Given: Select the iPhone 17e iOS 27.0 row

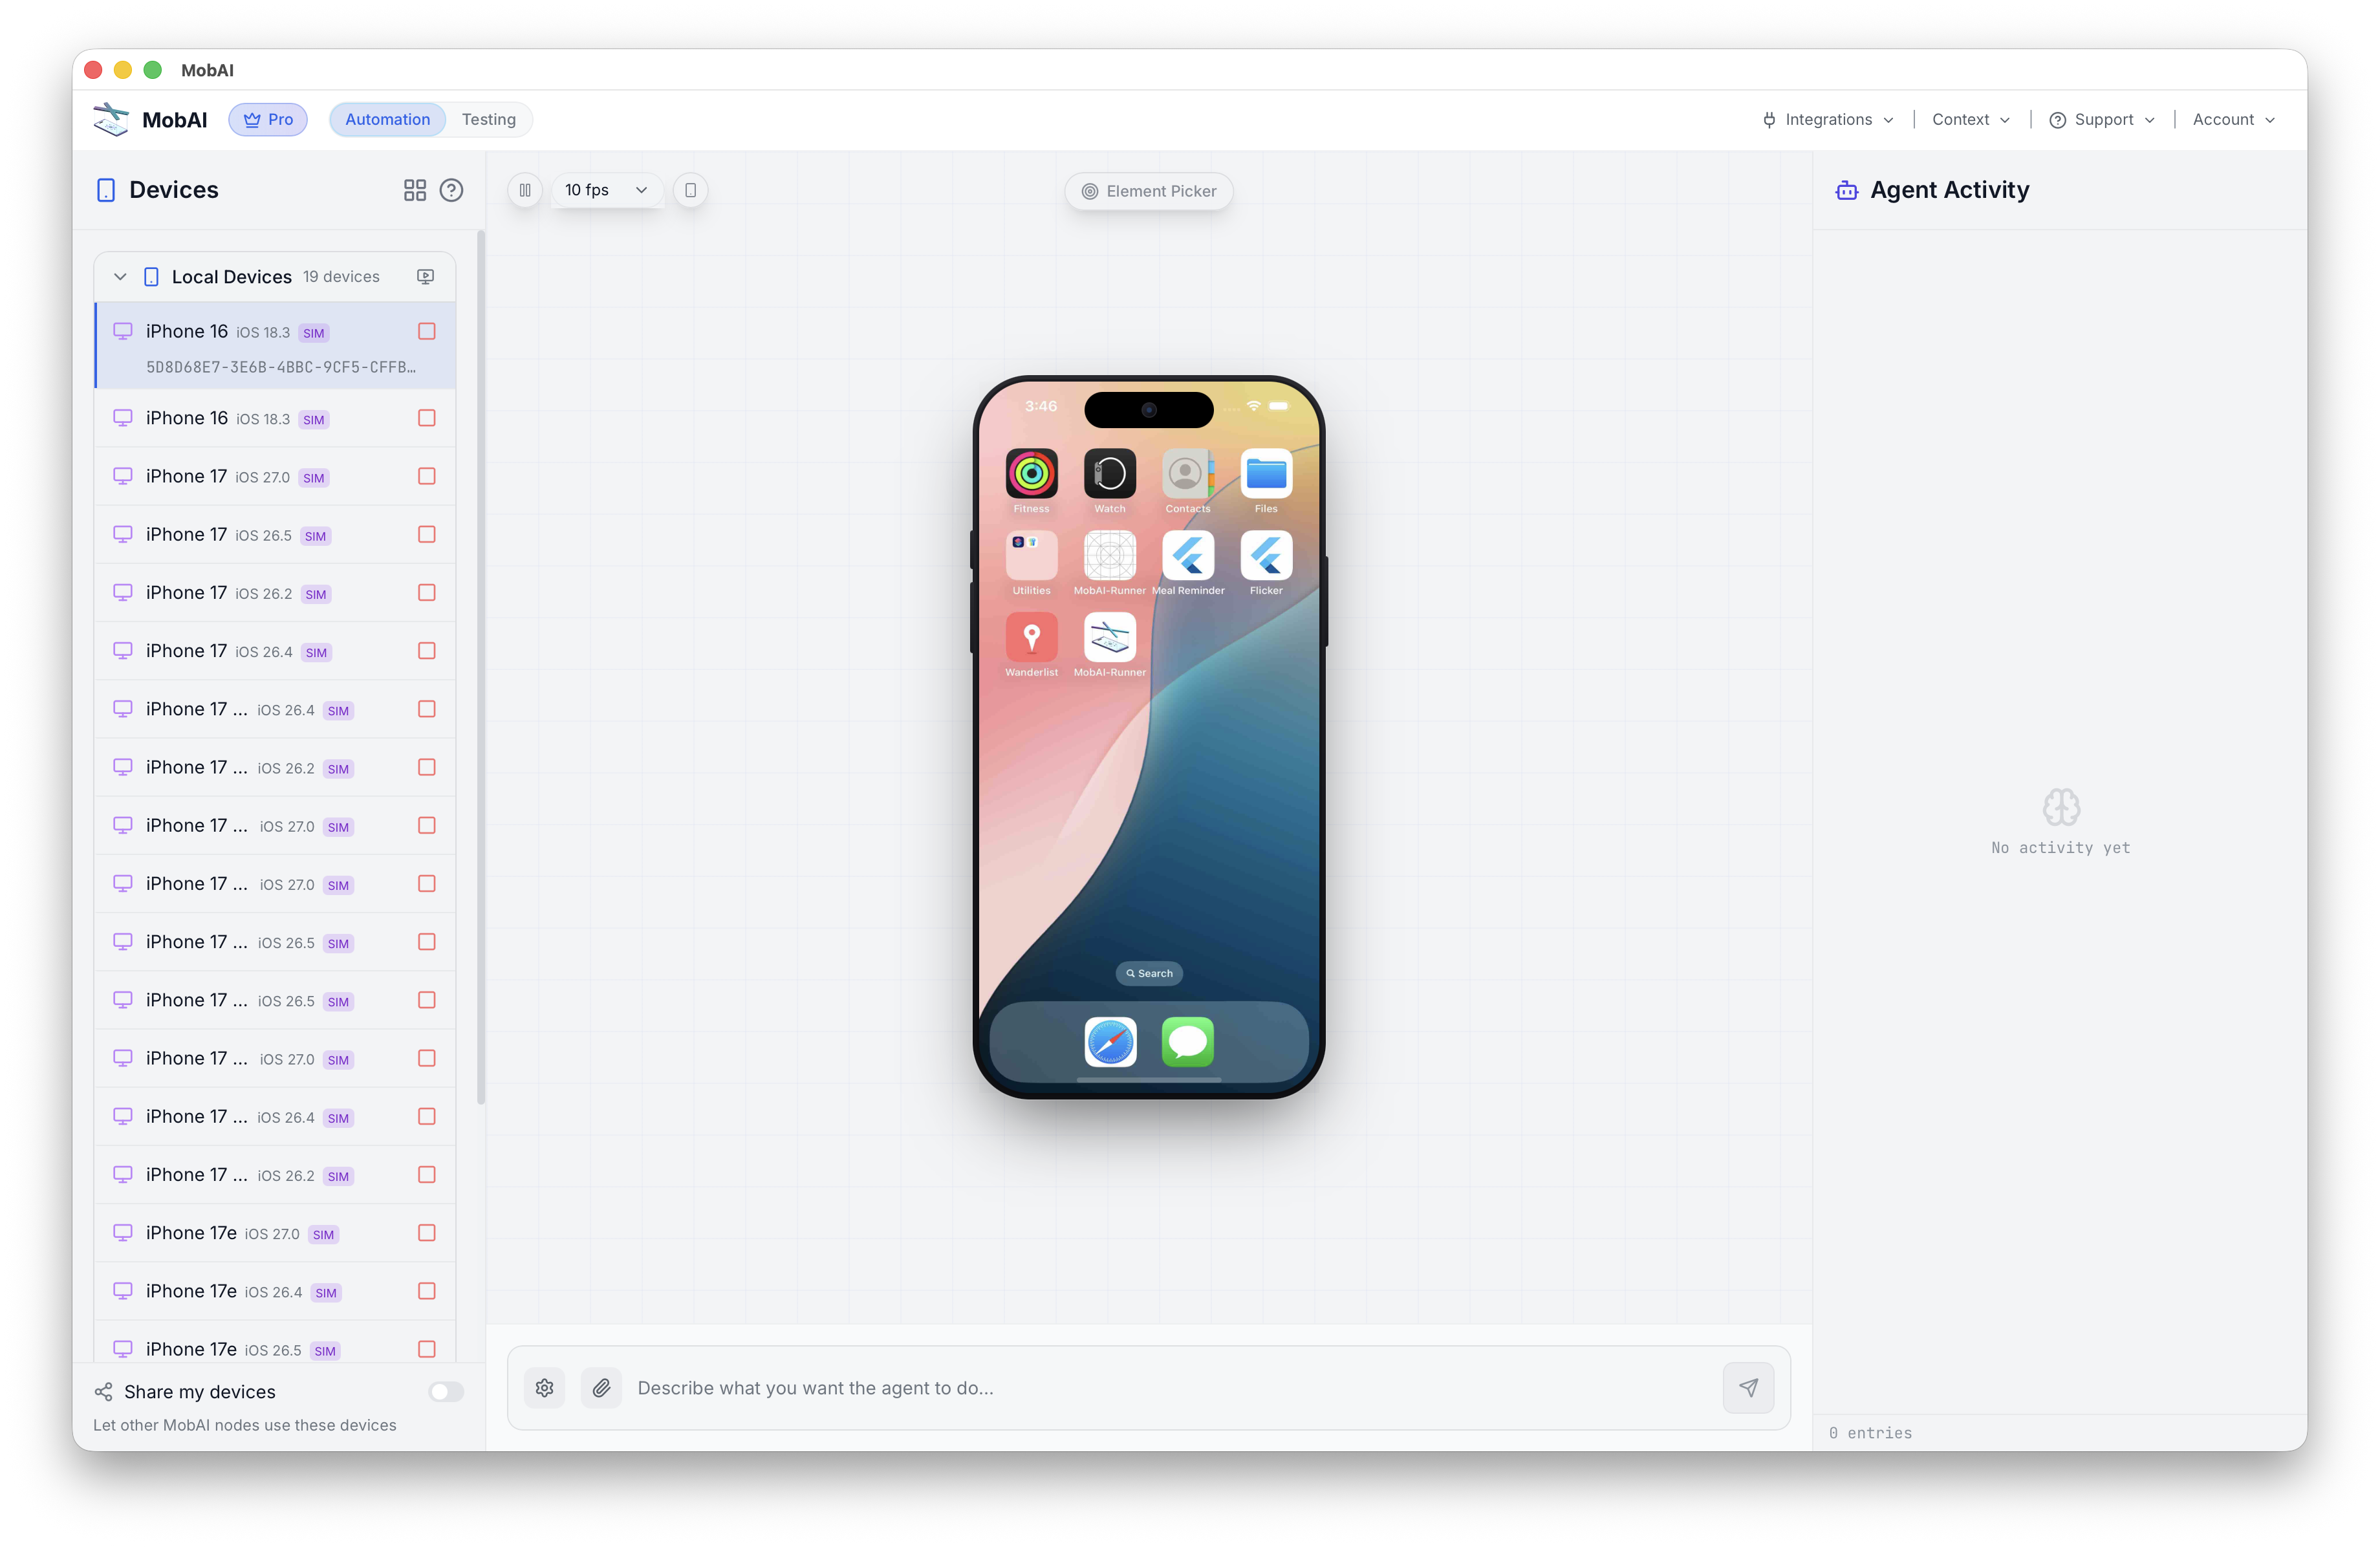Looking at the screenshot, I should click(275, 1233).
